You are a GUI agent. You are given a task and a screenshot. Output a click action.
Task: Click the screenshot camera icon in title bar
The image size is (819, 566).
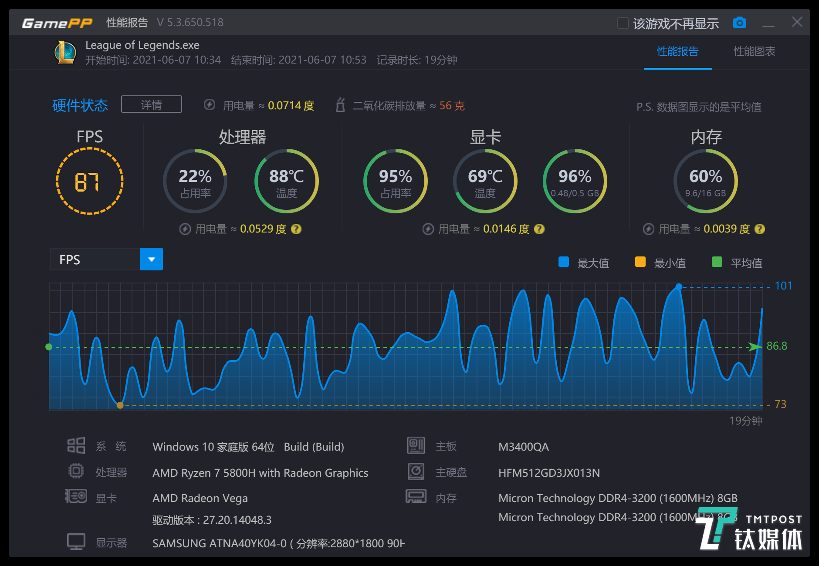(x=740, y=22)
